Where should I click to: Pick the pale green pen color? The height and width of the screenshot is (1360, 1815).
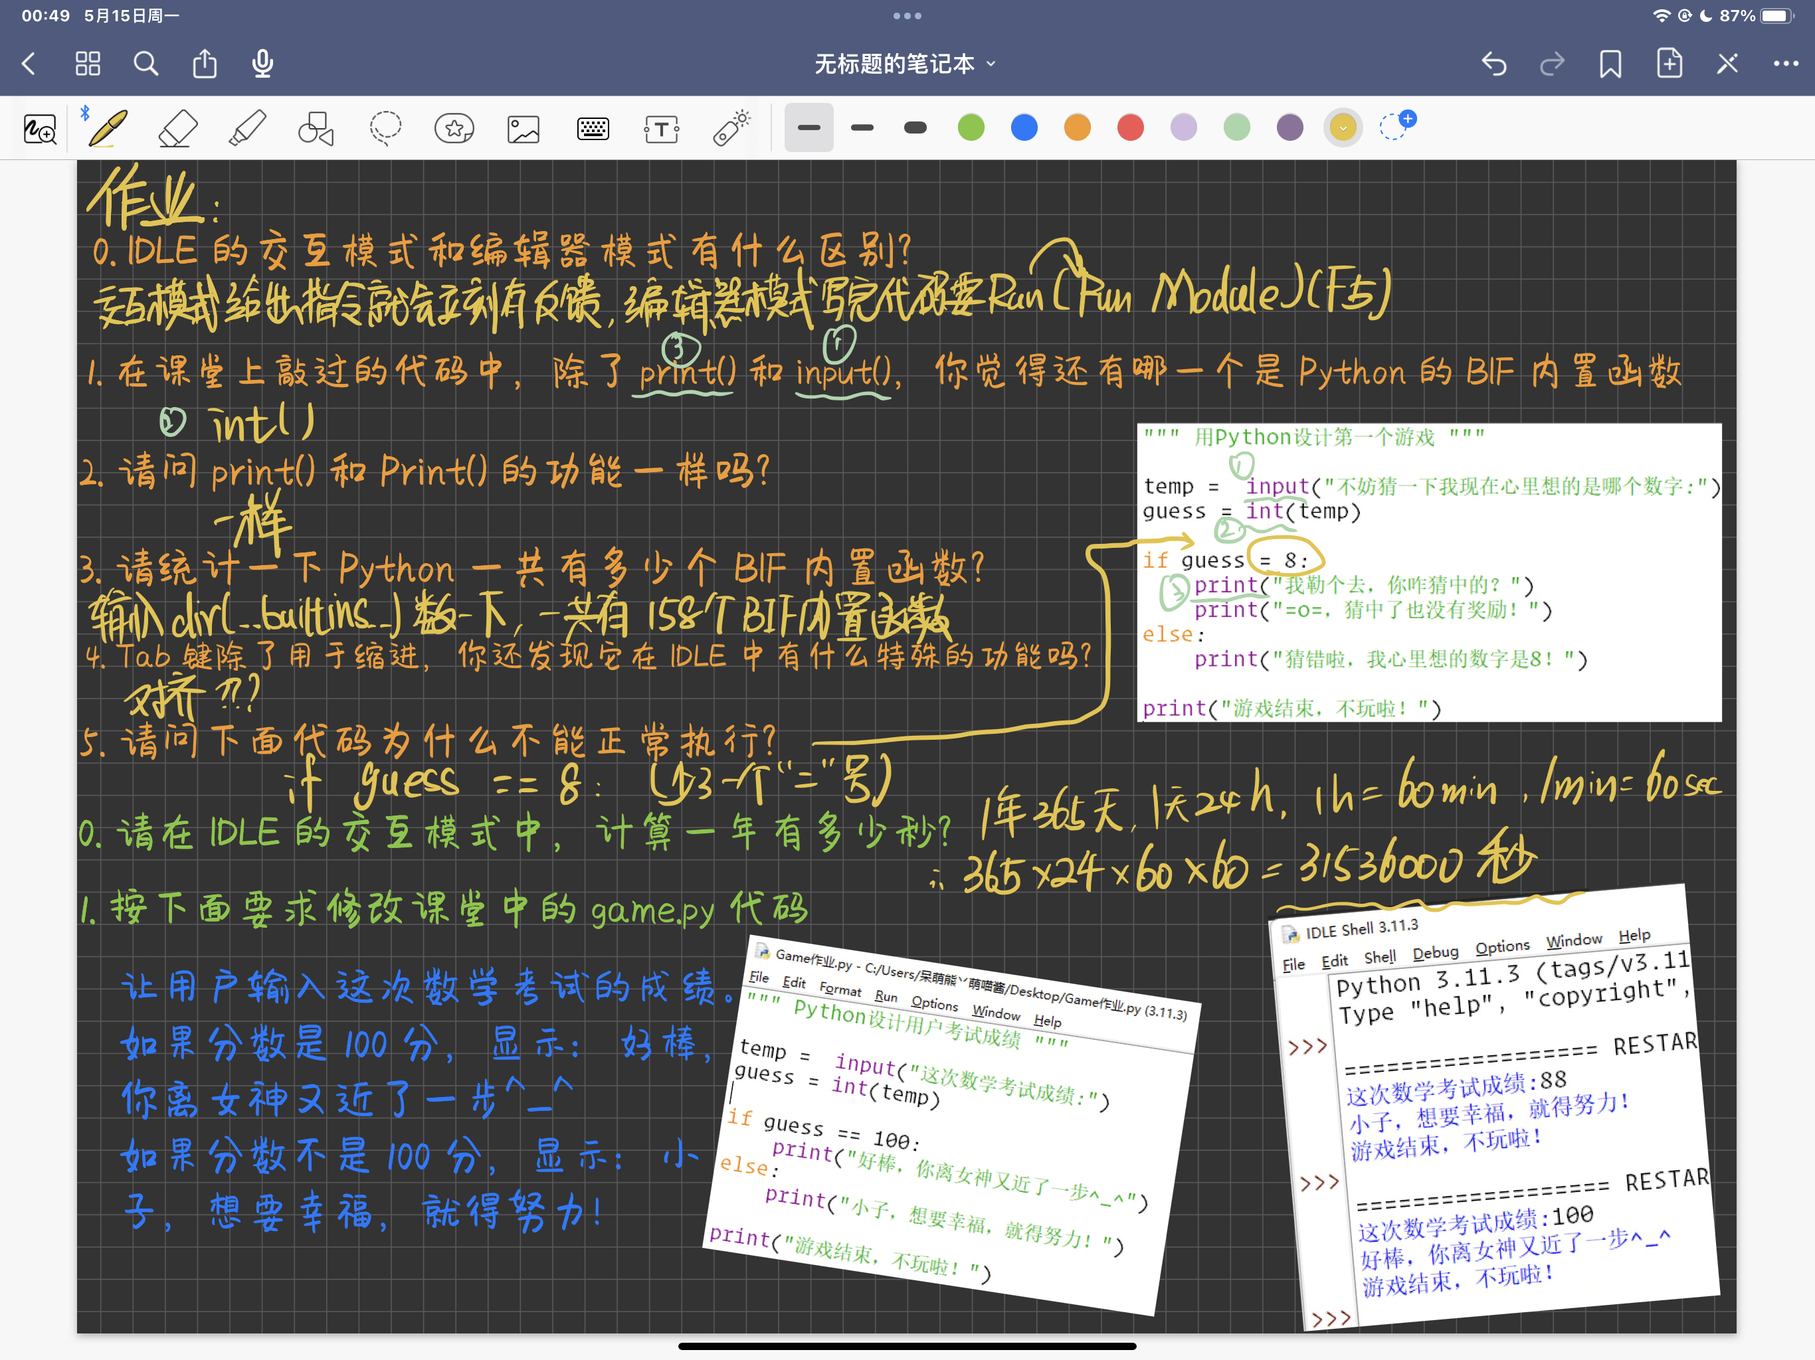point(1238,127)
